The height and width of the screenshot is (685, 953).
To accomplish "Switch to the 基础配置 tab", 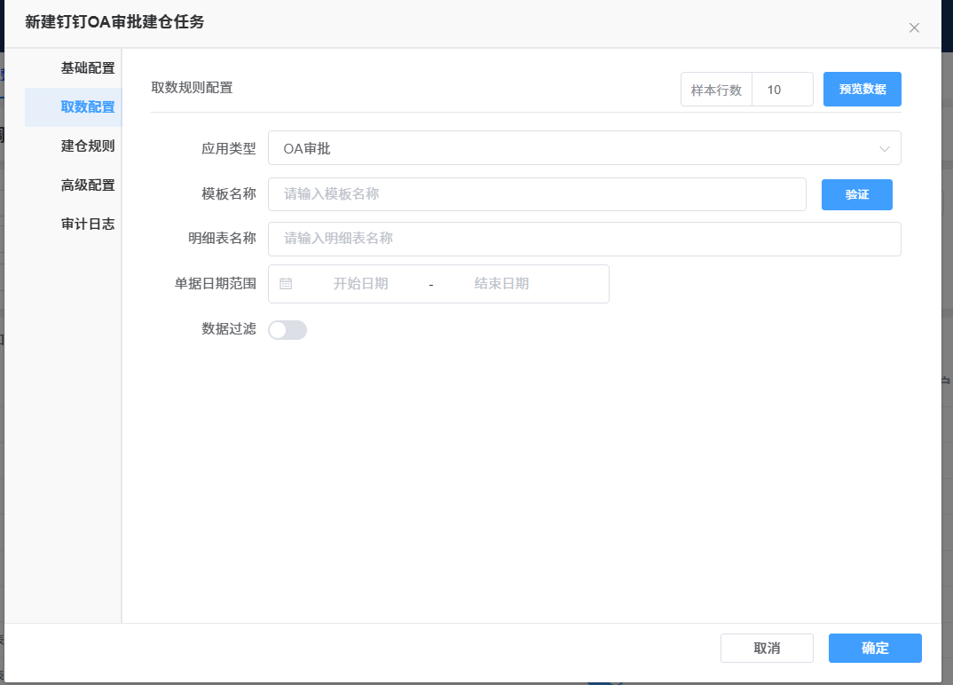I will point(87,68).
